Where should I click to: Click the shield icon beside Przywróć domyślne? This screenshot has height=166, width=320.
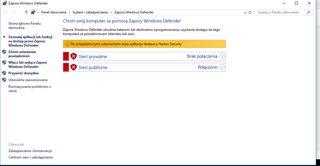tap(4, 73)
